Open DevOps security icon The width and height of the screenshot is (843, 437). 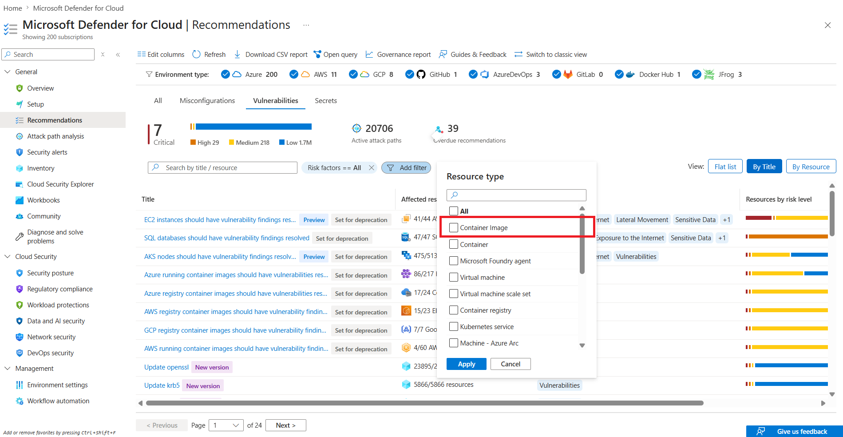(19, 353)
